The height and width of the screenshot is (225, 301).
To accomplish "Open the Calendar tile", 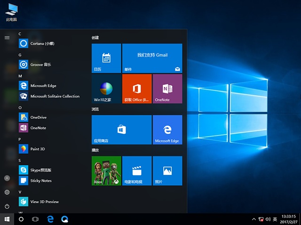I will pos(106,58).
